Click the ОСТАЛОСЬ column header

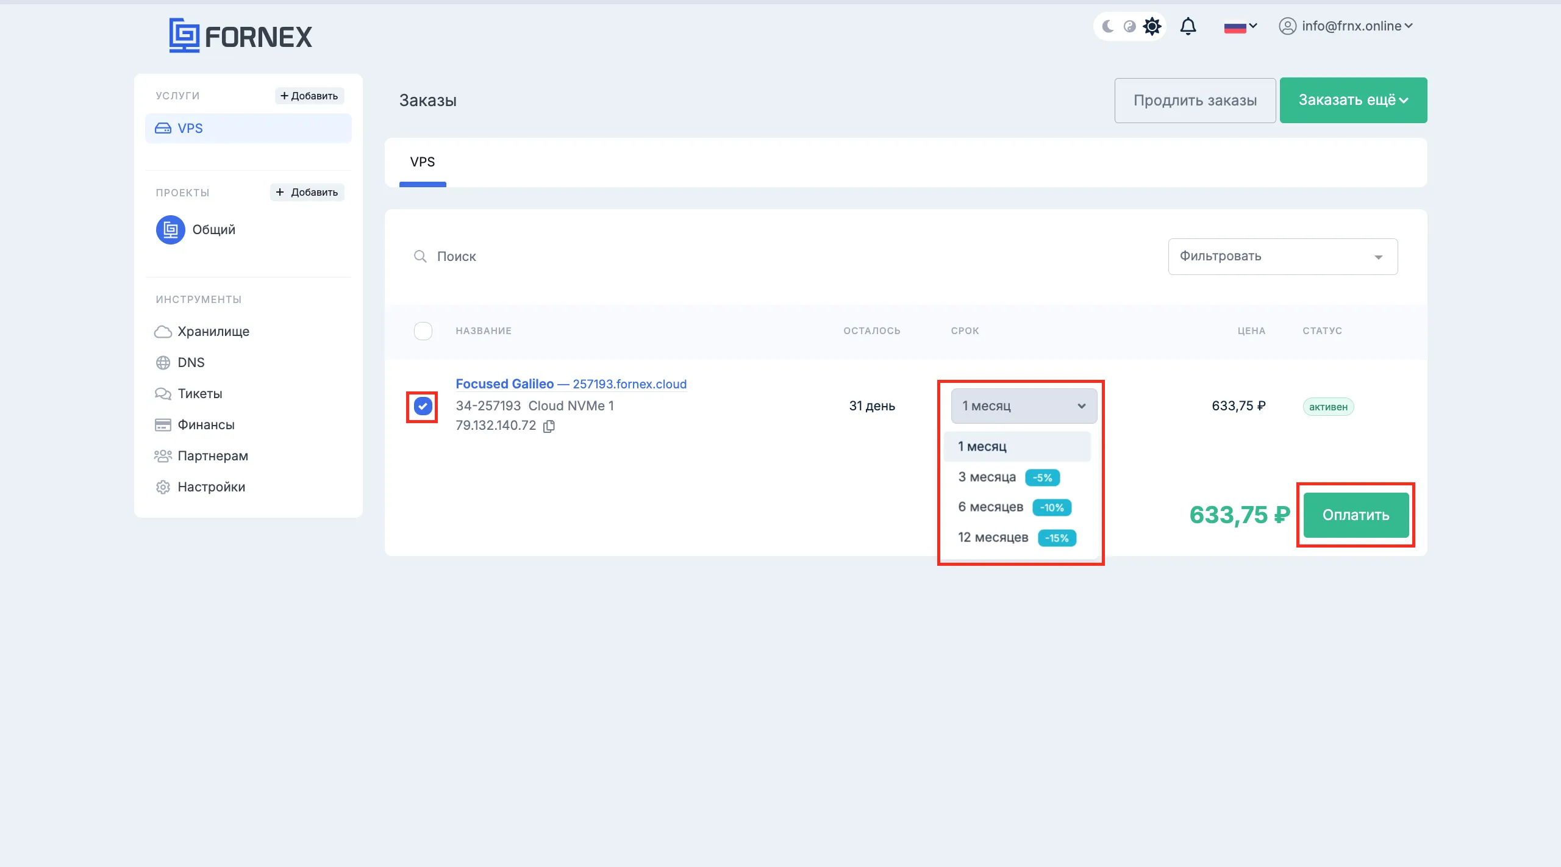tap(871, 330)
